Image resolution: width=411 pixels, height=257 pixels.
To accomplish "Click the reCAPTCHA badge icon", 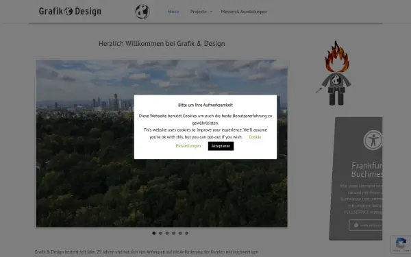I will (x=401, y=243).
